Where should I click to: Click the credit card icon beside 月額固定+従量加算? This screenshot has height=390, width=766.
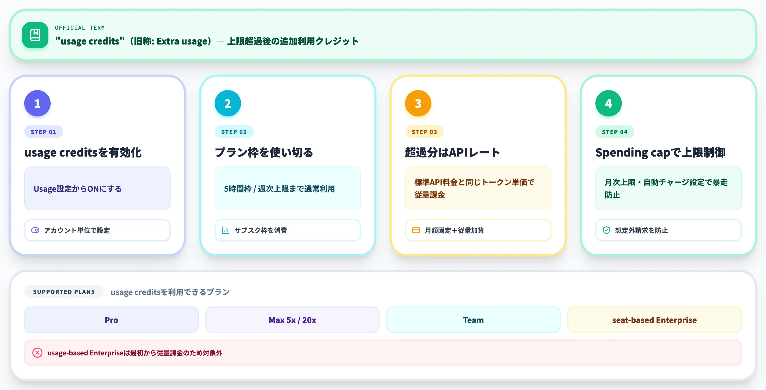(416, 230)
